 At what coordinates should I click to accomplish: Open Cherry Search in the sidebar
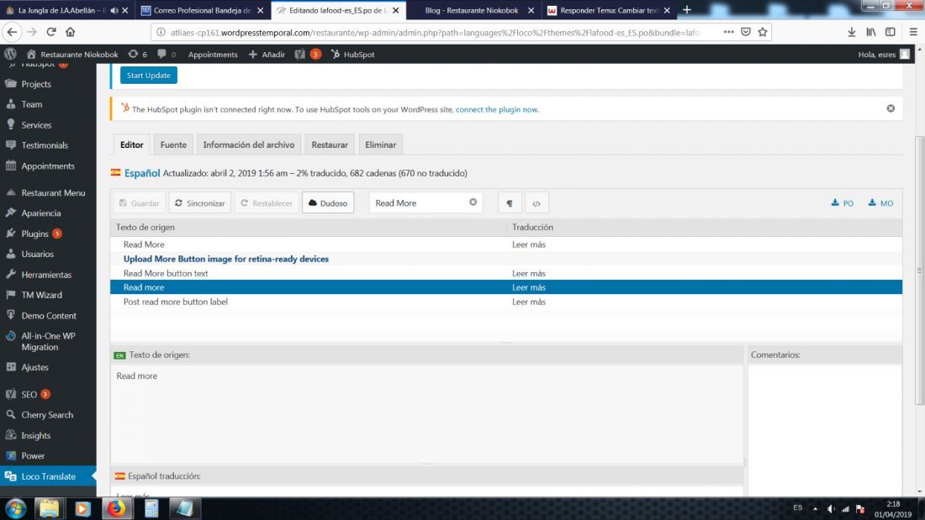[48, 414]
